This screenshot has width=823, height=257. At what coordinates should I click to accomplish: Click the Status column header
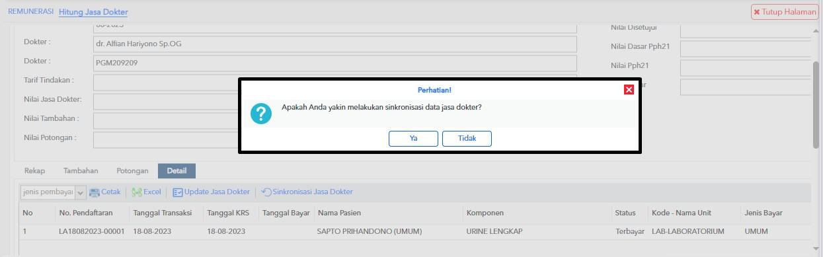[x=625, y=213]
